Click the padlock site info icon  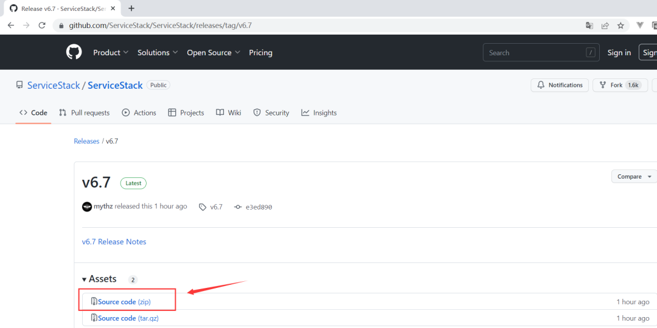[x=61, y=26]
